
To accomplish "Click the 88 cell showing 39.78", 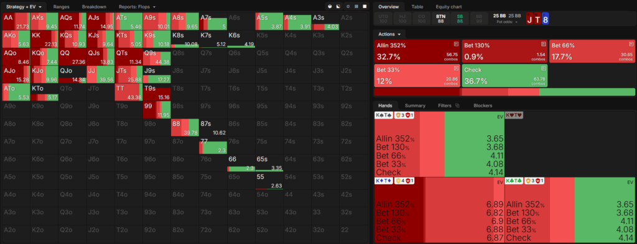I will point(184,128).
